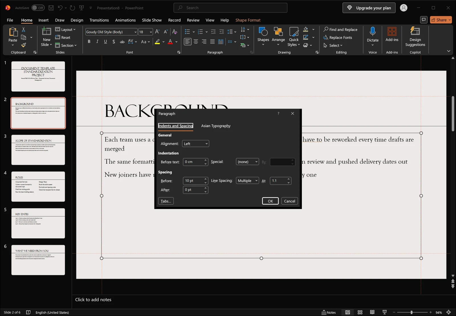Click Upgrade your plan button
Image resolution: width=456 pixels, height=316 pixels.
point(369,8)
